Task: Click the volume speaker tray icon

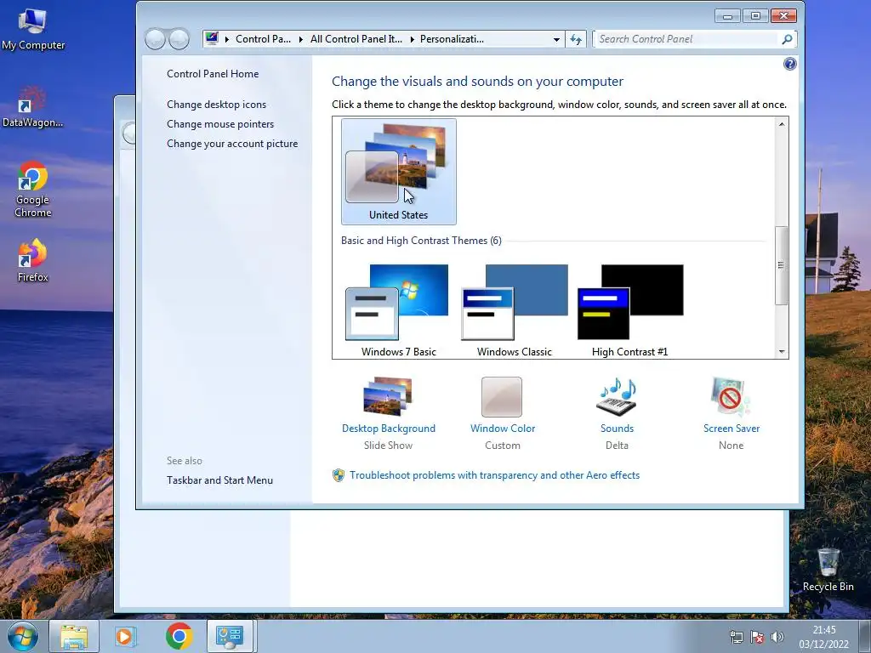Action: coord(777,637)
